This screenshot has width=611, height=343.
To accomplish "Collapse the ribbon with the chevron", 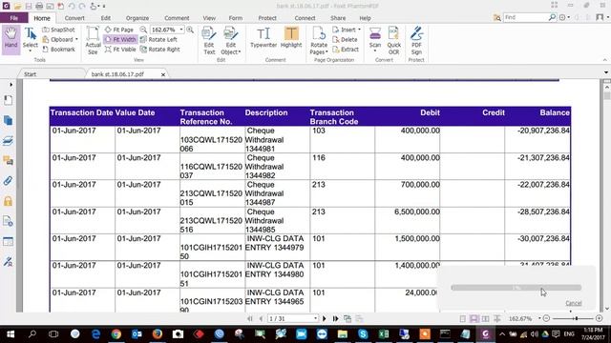I will 604,60.
